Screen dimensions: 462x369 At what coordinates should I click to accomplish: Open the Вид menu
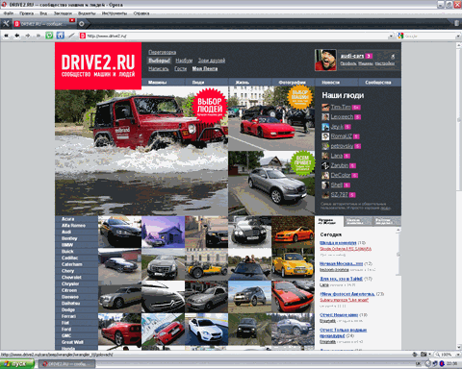(43, 13)
